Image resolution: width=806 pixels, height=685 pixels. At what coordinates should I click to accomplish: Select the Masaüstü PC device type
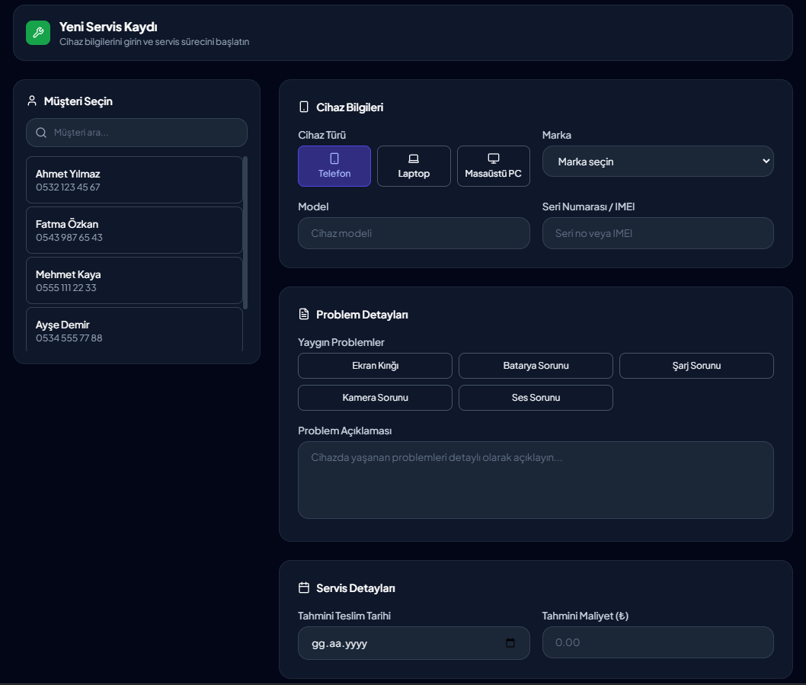click(x=493, y=166)
